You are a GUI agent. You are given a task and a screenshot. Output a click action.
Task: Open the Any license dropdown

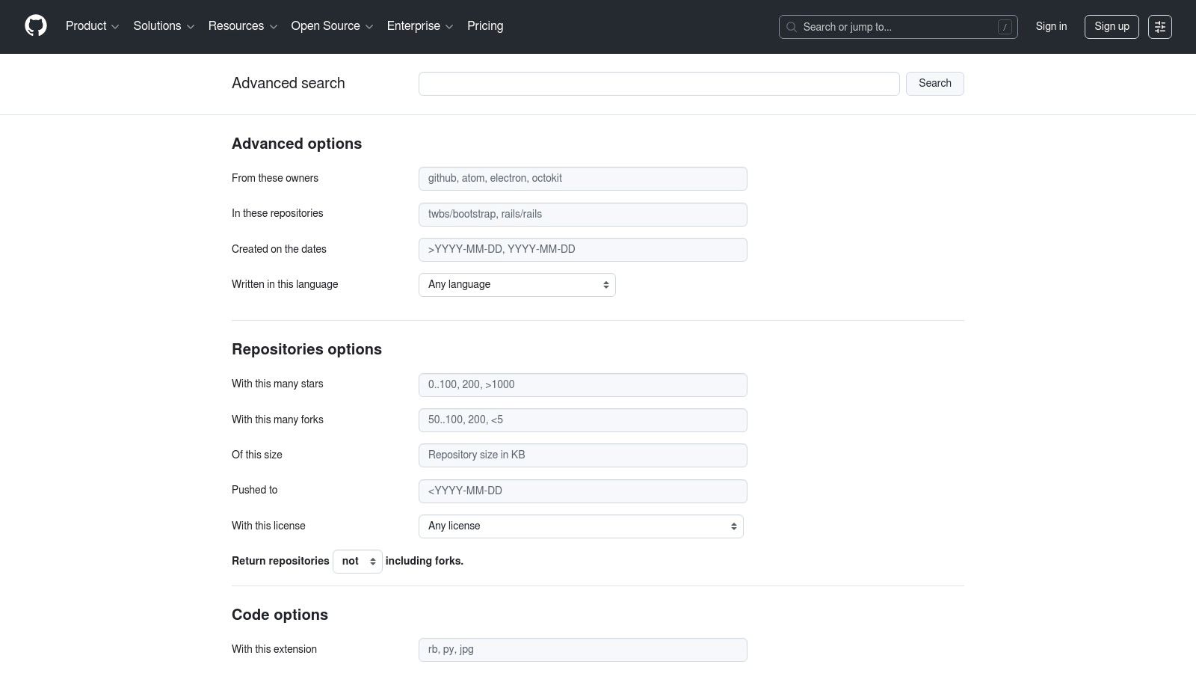tap(581, 526)
